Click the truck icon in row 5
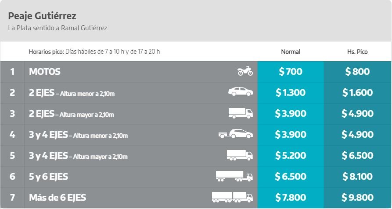 coord(240,155)
